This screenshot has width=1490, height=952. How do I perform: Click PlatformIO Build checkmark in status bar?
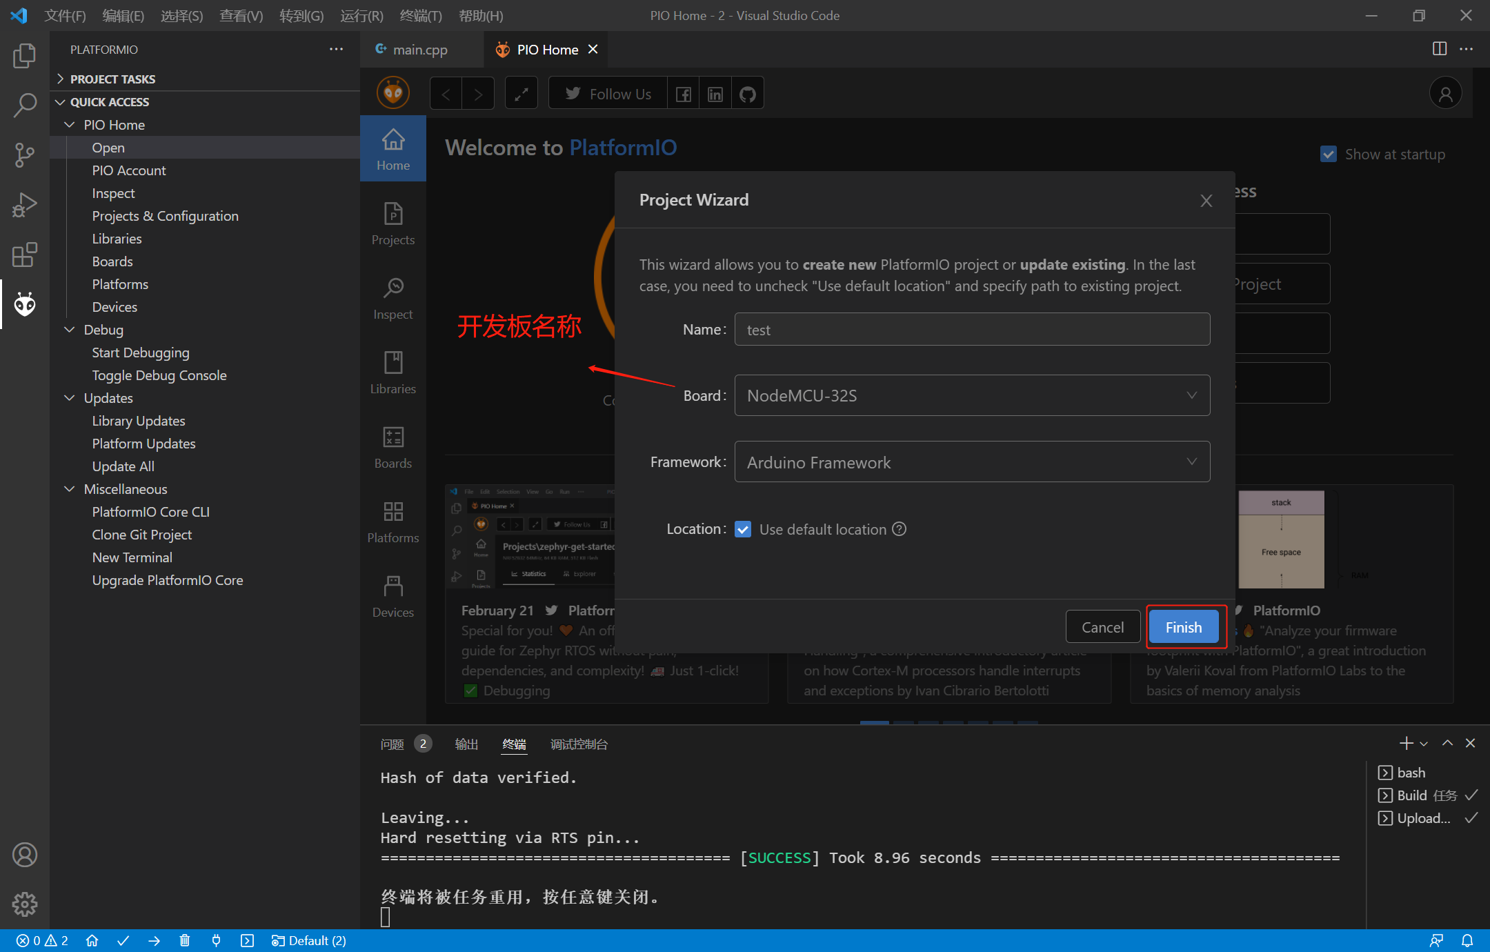pos(123,940)
